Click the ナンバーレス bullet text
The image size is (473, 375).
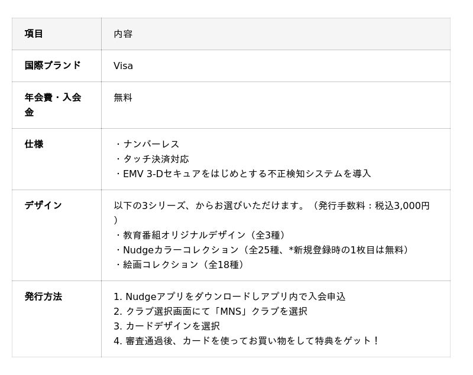point(151,144)
